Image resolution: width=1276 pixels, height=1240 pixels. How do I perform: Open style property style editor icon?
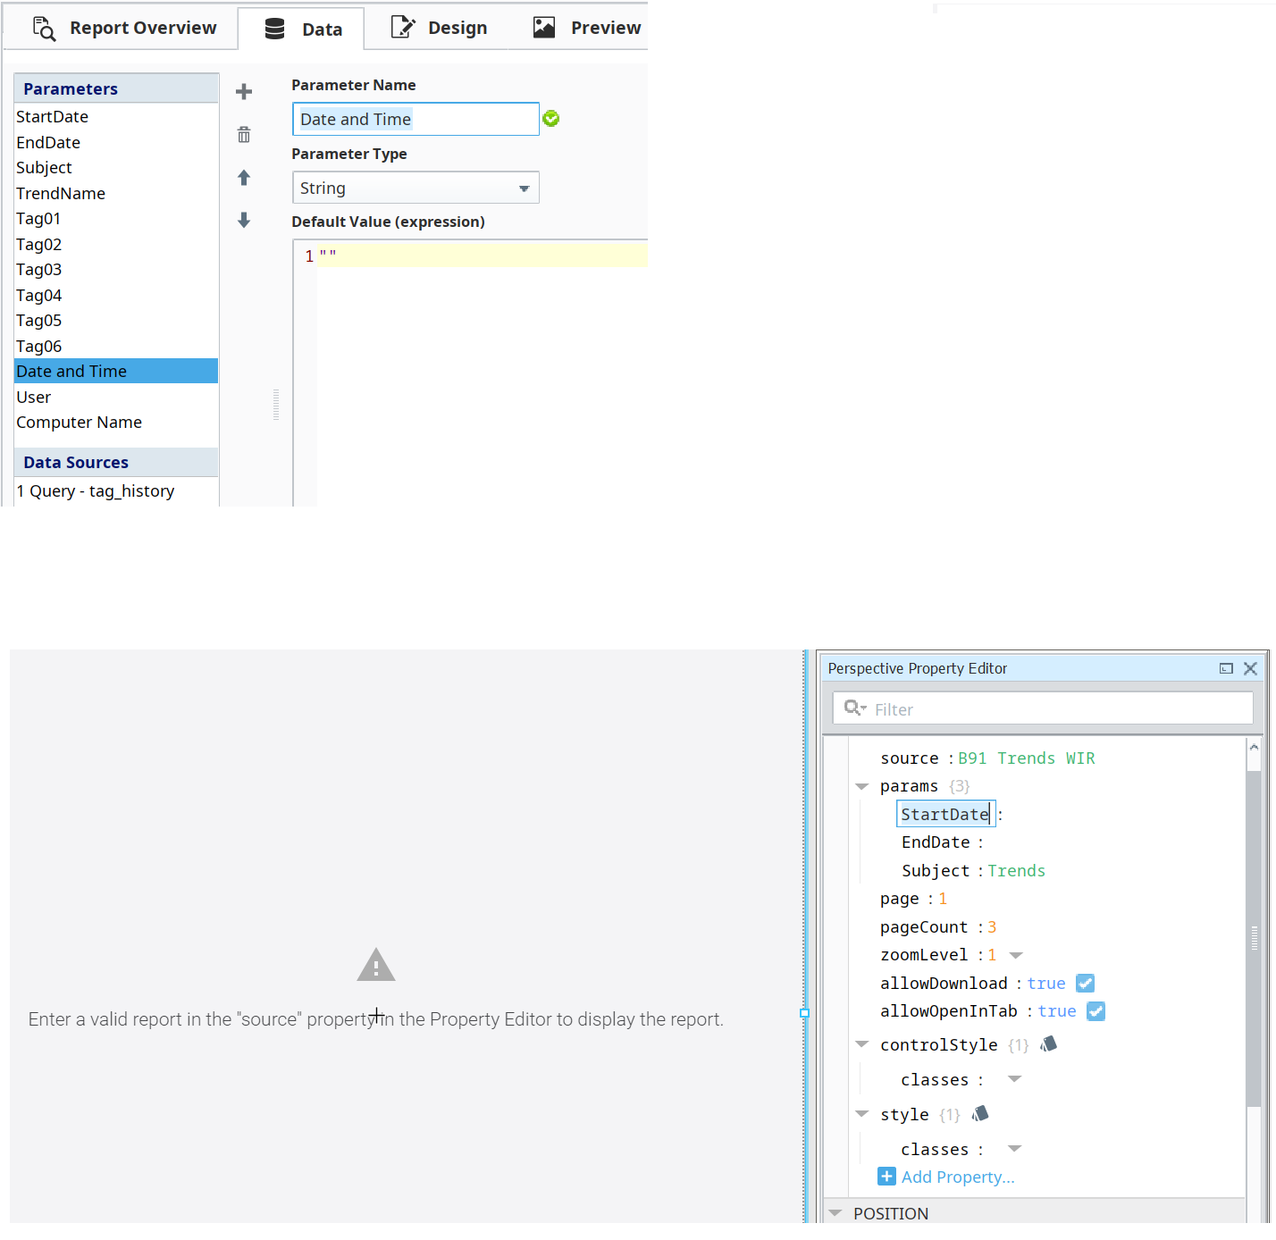coord(980,1113)
